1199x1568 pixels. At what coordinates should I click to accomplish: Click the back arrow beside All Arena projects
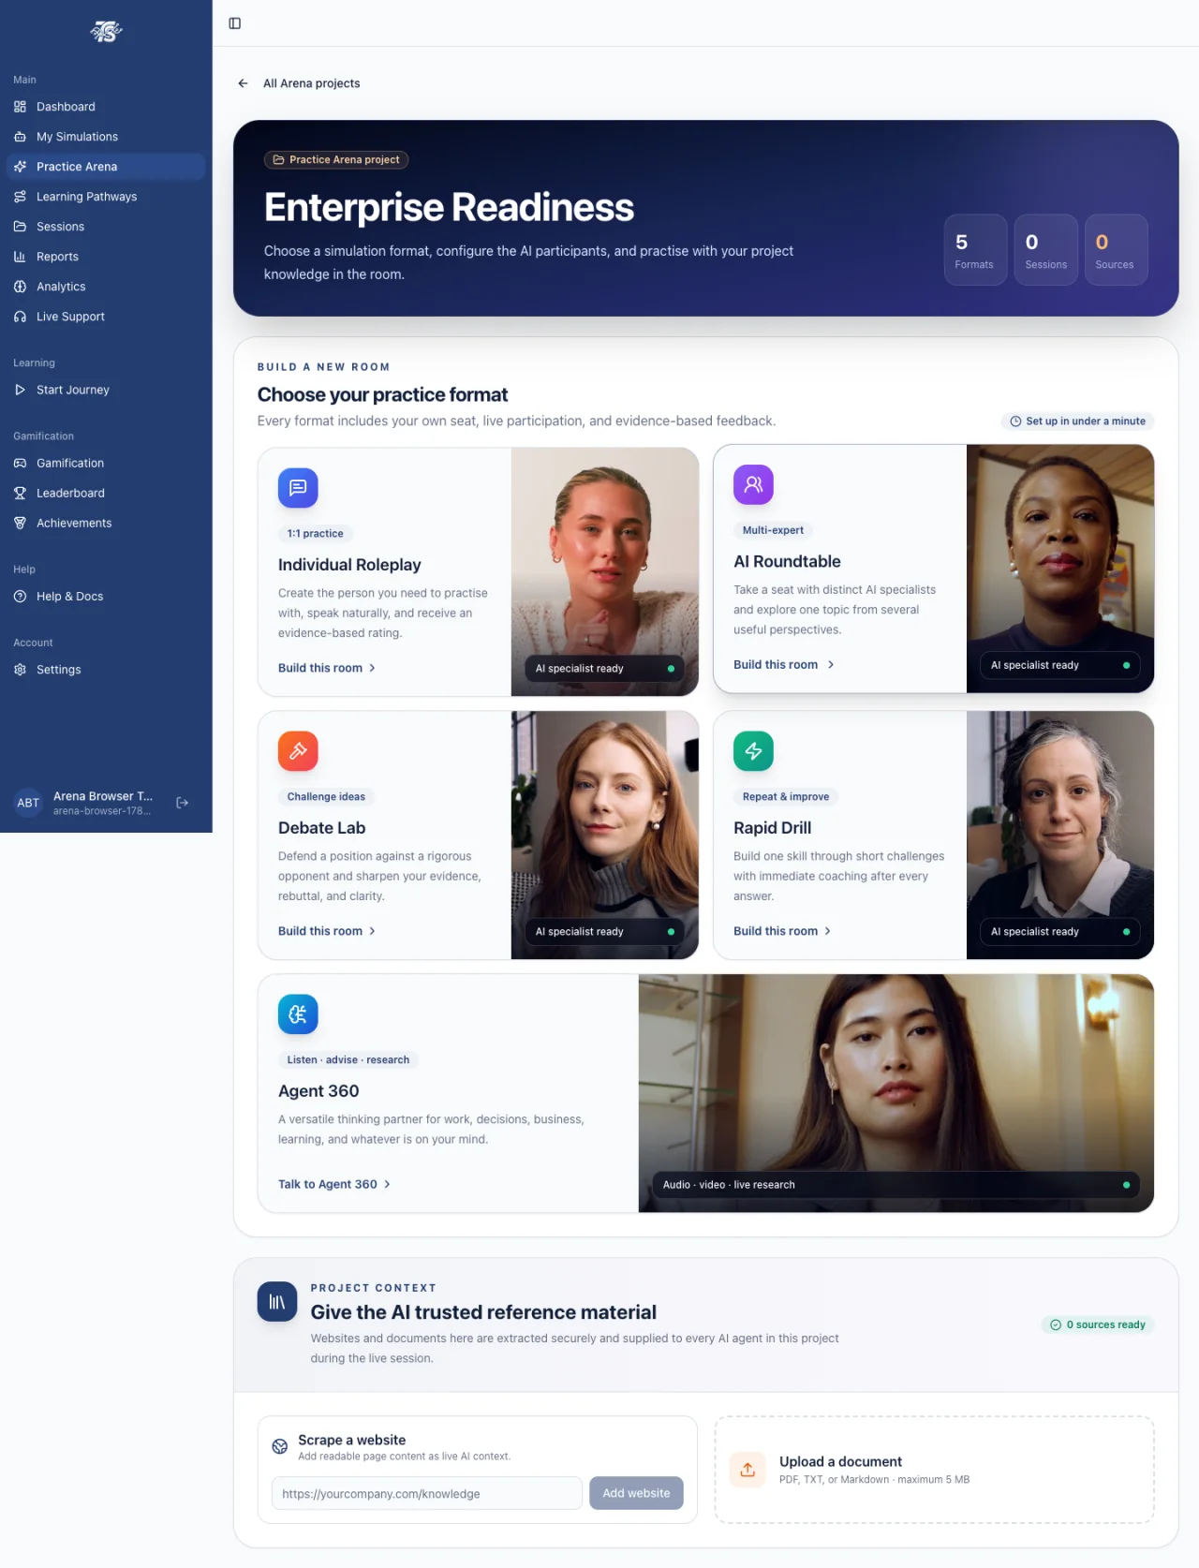click(x=243, y=83)
